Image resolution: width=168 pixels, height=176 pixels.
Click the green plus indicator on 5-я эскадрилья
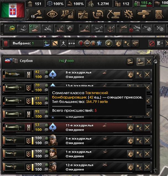(46, 139)
